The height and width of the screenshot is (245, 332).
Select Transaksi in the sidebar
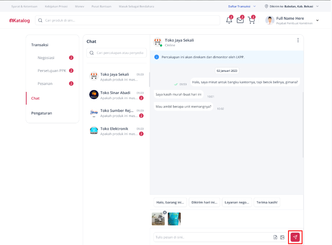(x=40, y=45)
